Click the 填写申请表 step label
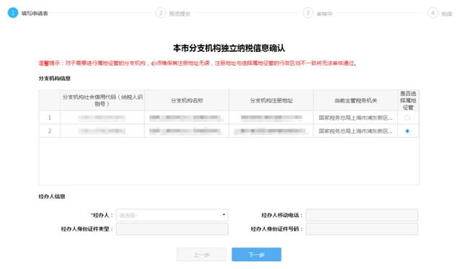This screenshot has width=462, height=269. click(35, 13)
